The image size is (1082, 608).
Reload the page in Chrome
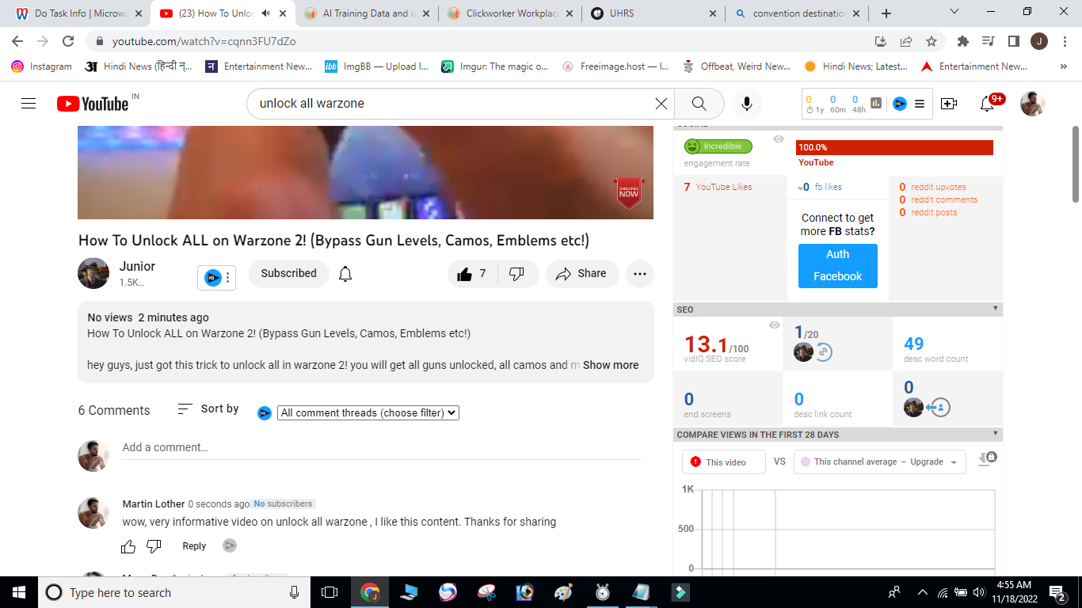pyautogui.click(x=68, y=41)
